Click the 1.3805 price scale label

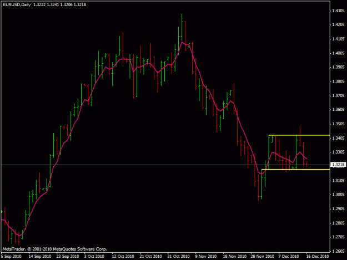click(x=338, y=81)
